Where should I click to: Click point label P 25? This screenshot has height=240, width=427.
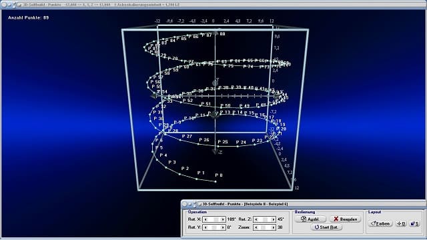point(223,142)
